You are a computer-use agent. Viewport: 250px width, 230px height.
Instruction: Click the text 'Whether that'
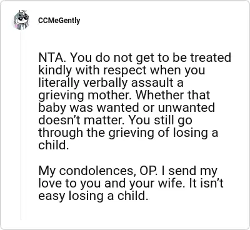click(x=172, y=95)
